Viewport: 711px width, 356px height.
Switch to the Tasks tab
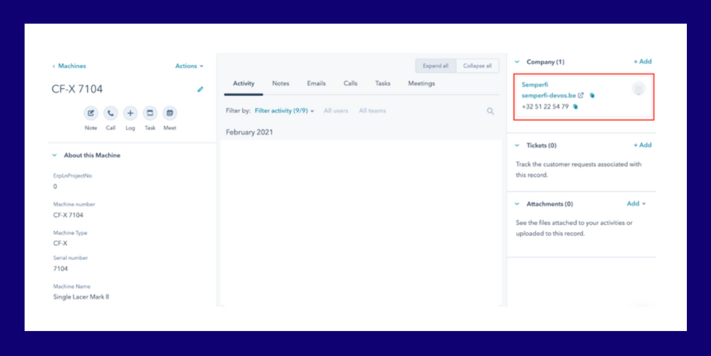[x=382, y=83]
